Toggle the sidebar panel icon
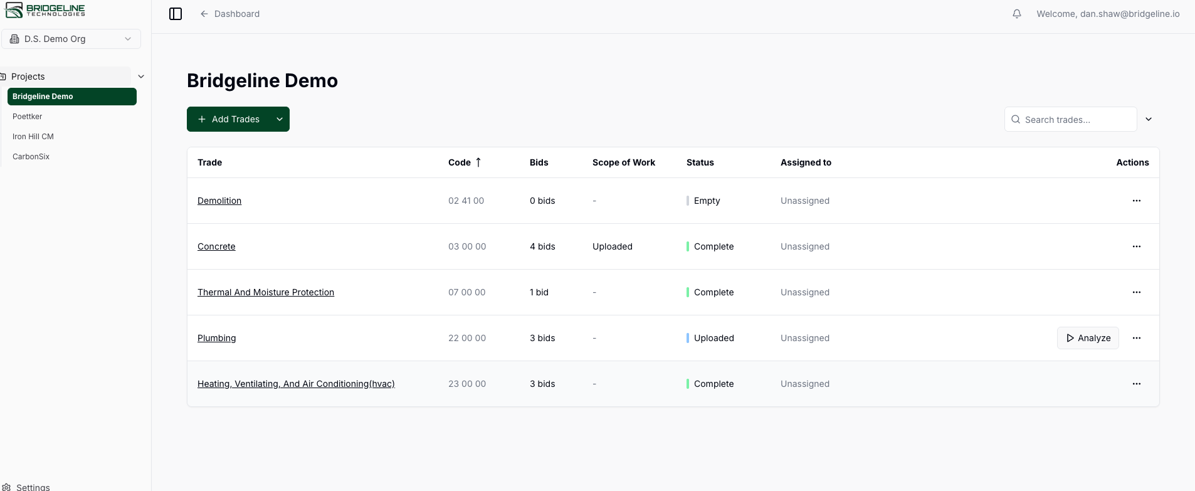Viewport: 1195px width, 491px height. click(x=176, y=14)
